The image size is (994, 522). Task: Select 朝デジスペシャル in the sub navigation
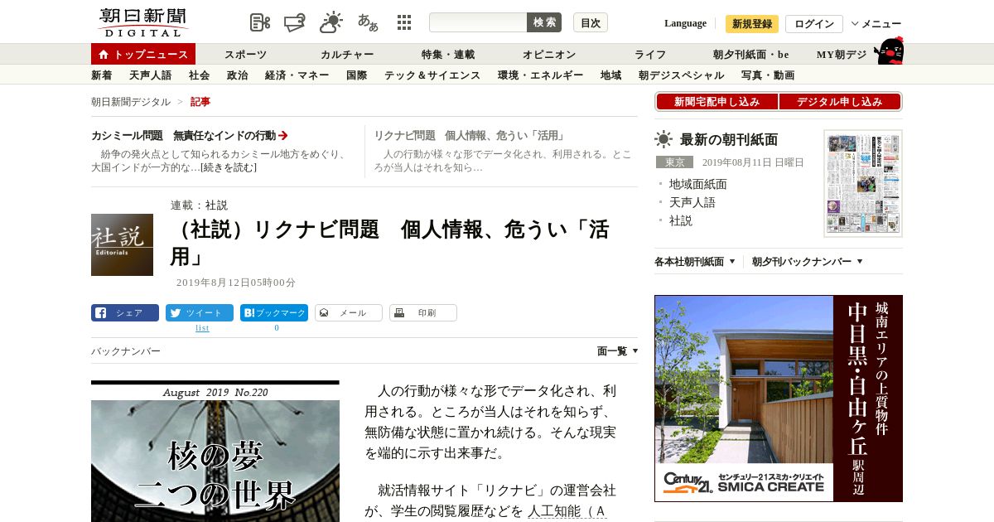coord(682,75)
